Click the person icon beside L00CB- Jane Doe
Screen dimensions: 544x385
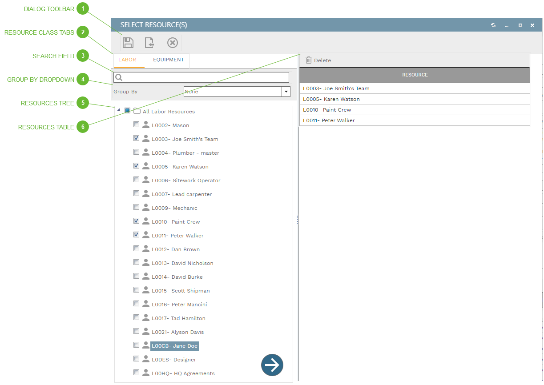pyautogui.click(x=145, y=345)
